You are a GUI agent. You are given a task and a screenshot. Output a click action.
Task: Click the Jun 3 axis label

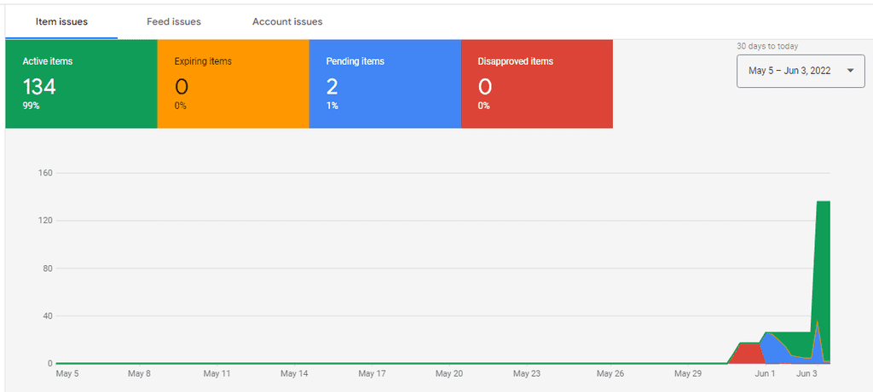click(807, 374)
